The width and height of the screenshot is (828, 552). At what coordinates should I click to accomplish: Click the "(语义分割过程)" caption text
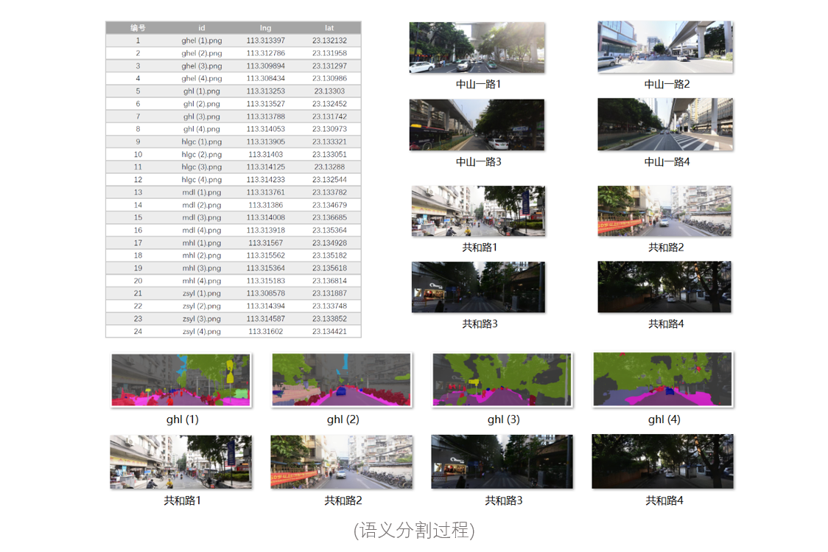414,530
